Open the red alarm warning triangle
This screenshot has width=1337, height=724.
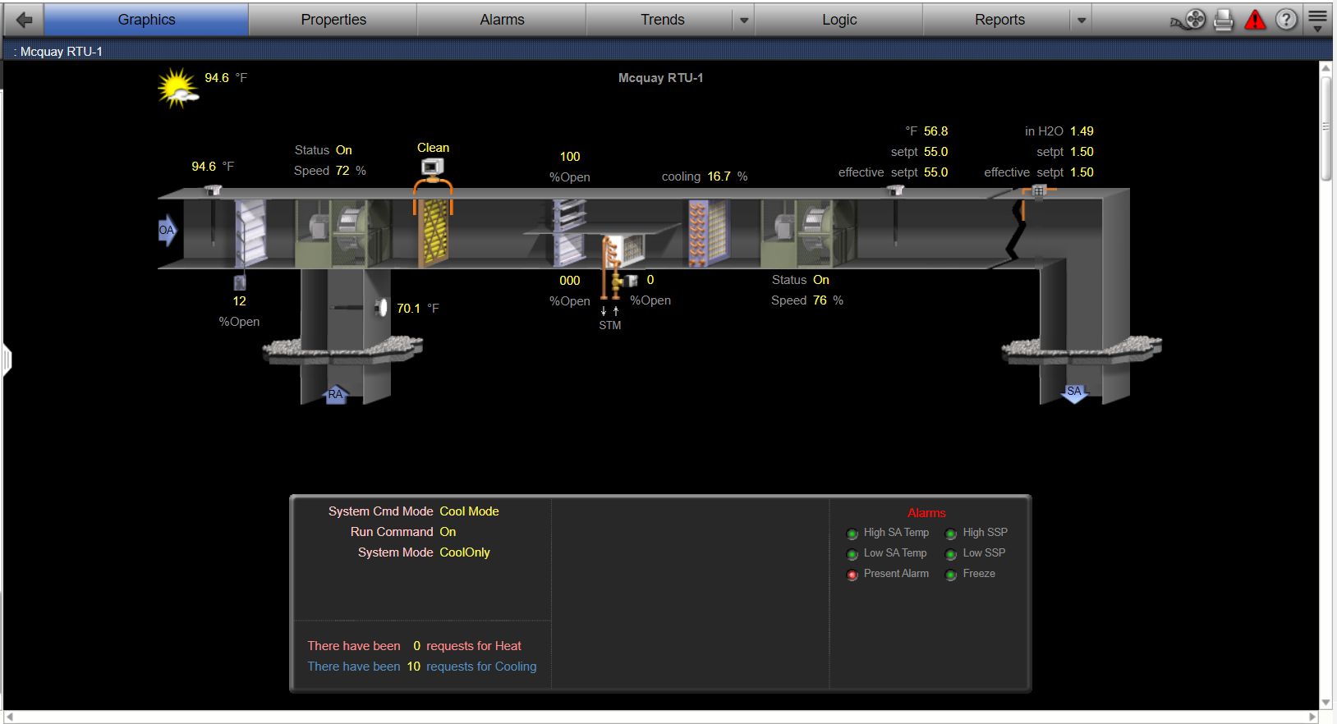(x=1255, y=20)
